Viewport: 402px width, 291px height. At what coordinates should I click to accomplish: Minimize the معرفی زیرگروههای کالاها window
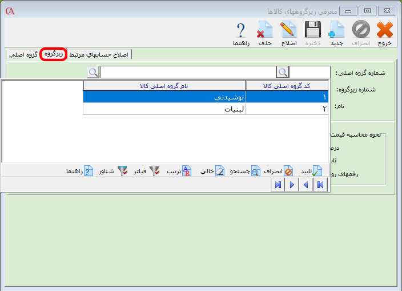pyautogui.click(x=348, y=11)
